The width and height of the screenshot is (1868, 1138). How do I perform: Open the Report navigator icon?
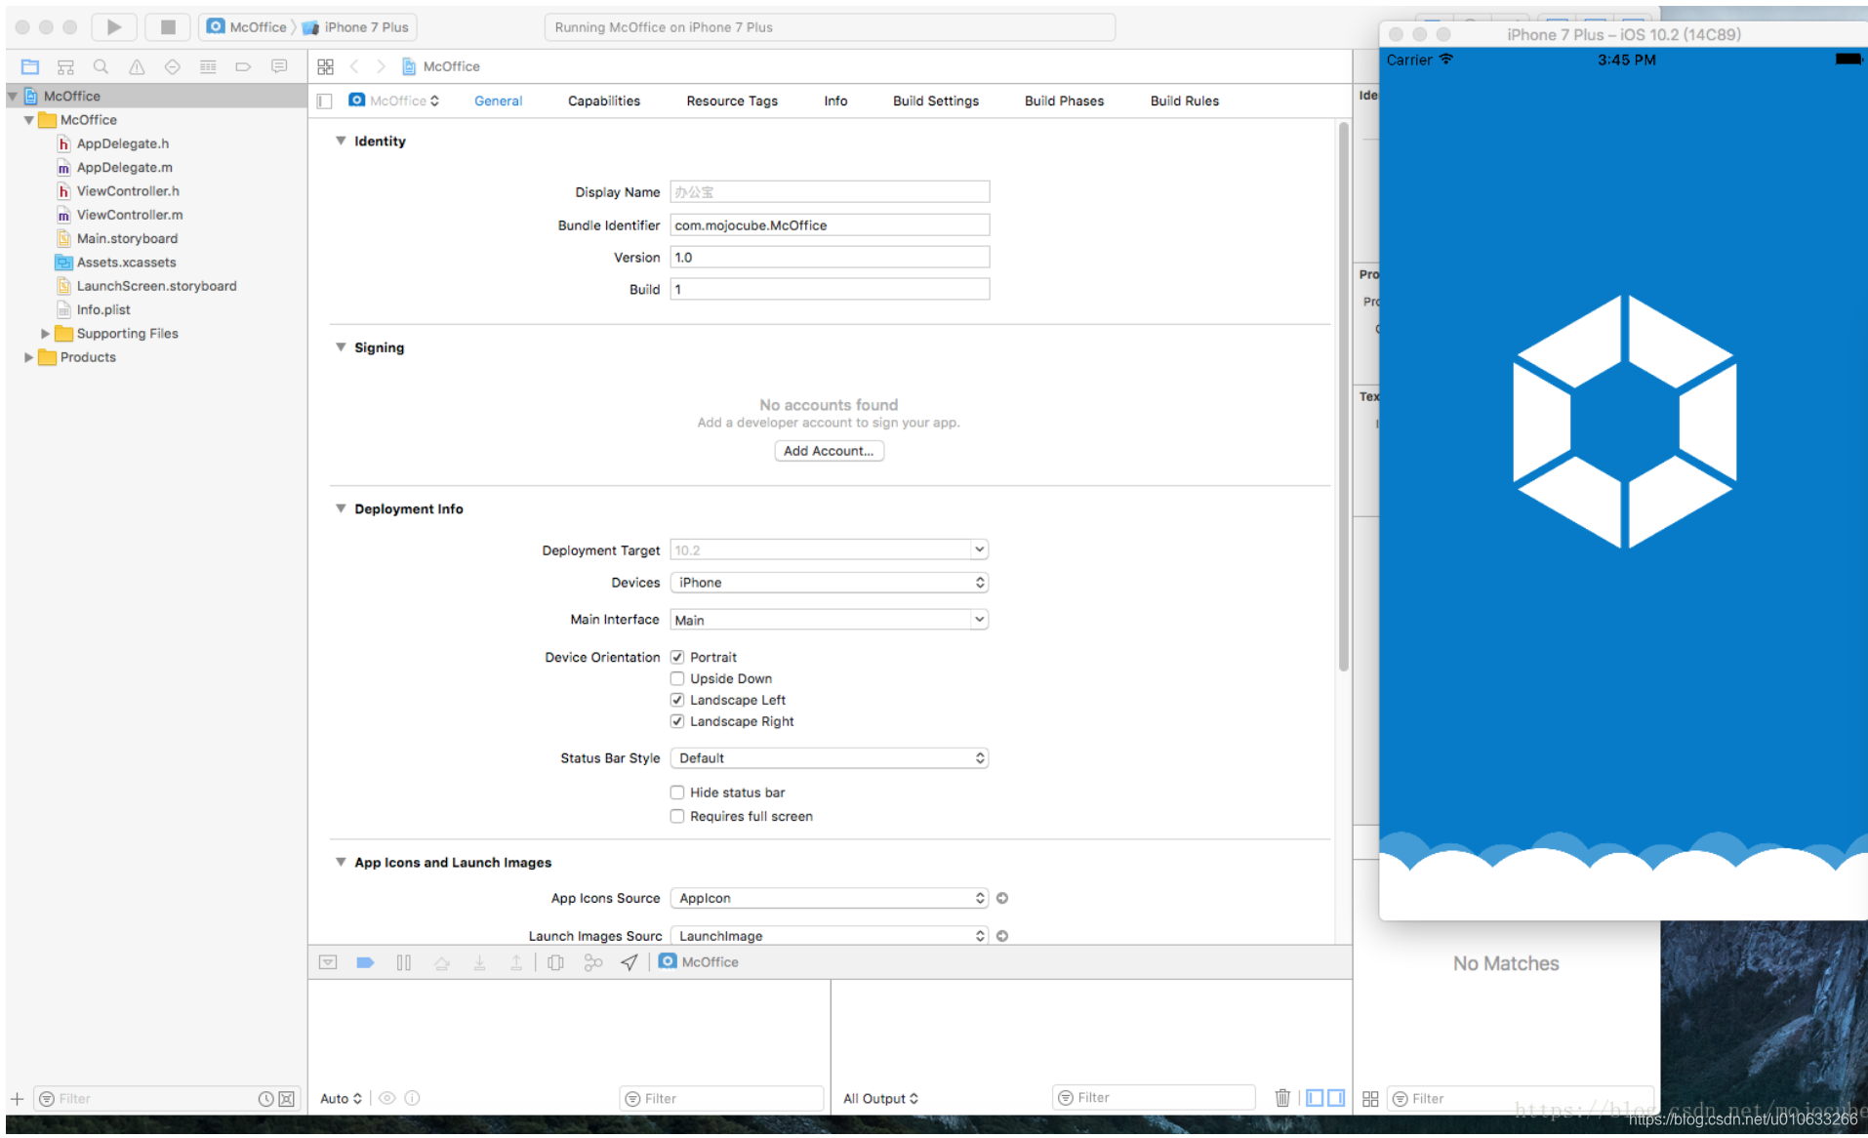click(x=279, y=66)
